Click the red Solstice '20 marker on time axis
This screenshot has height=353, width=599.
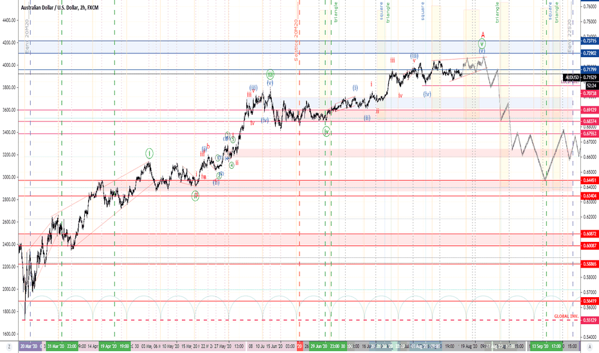click(x=300, y=346)
